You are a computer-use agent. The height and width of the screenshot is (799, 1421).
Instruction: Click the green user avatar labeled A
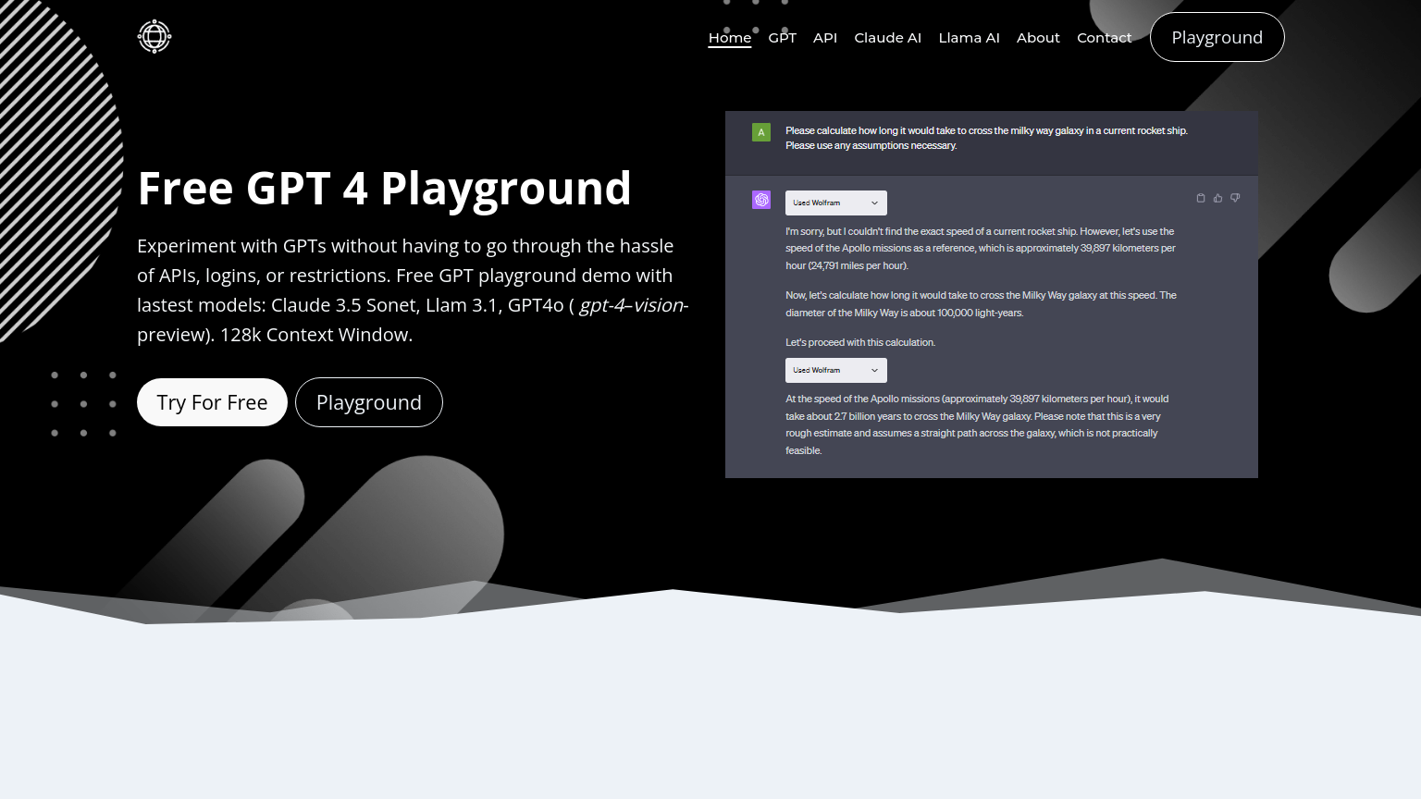761,132
